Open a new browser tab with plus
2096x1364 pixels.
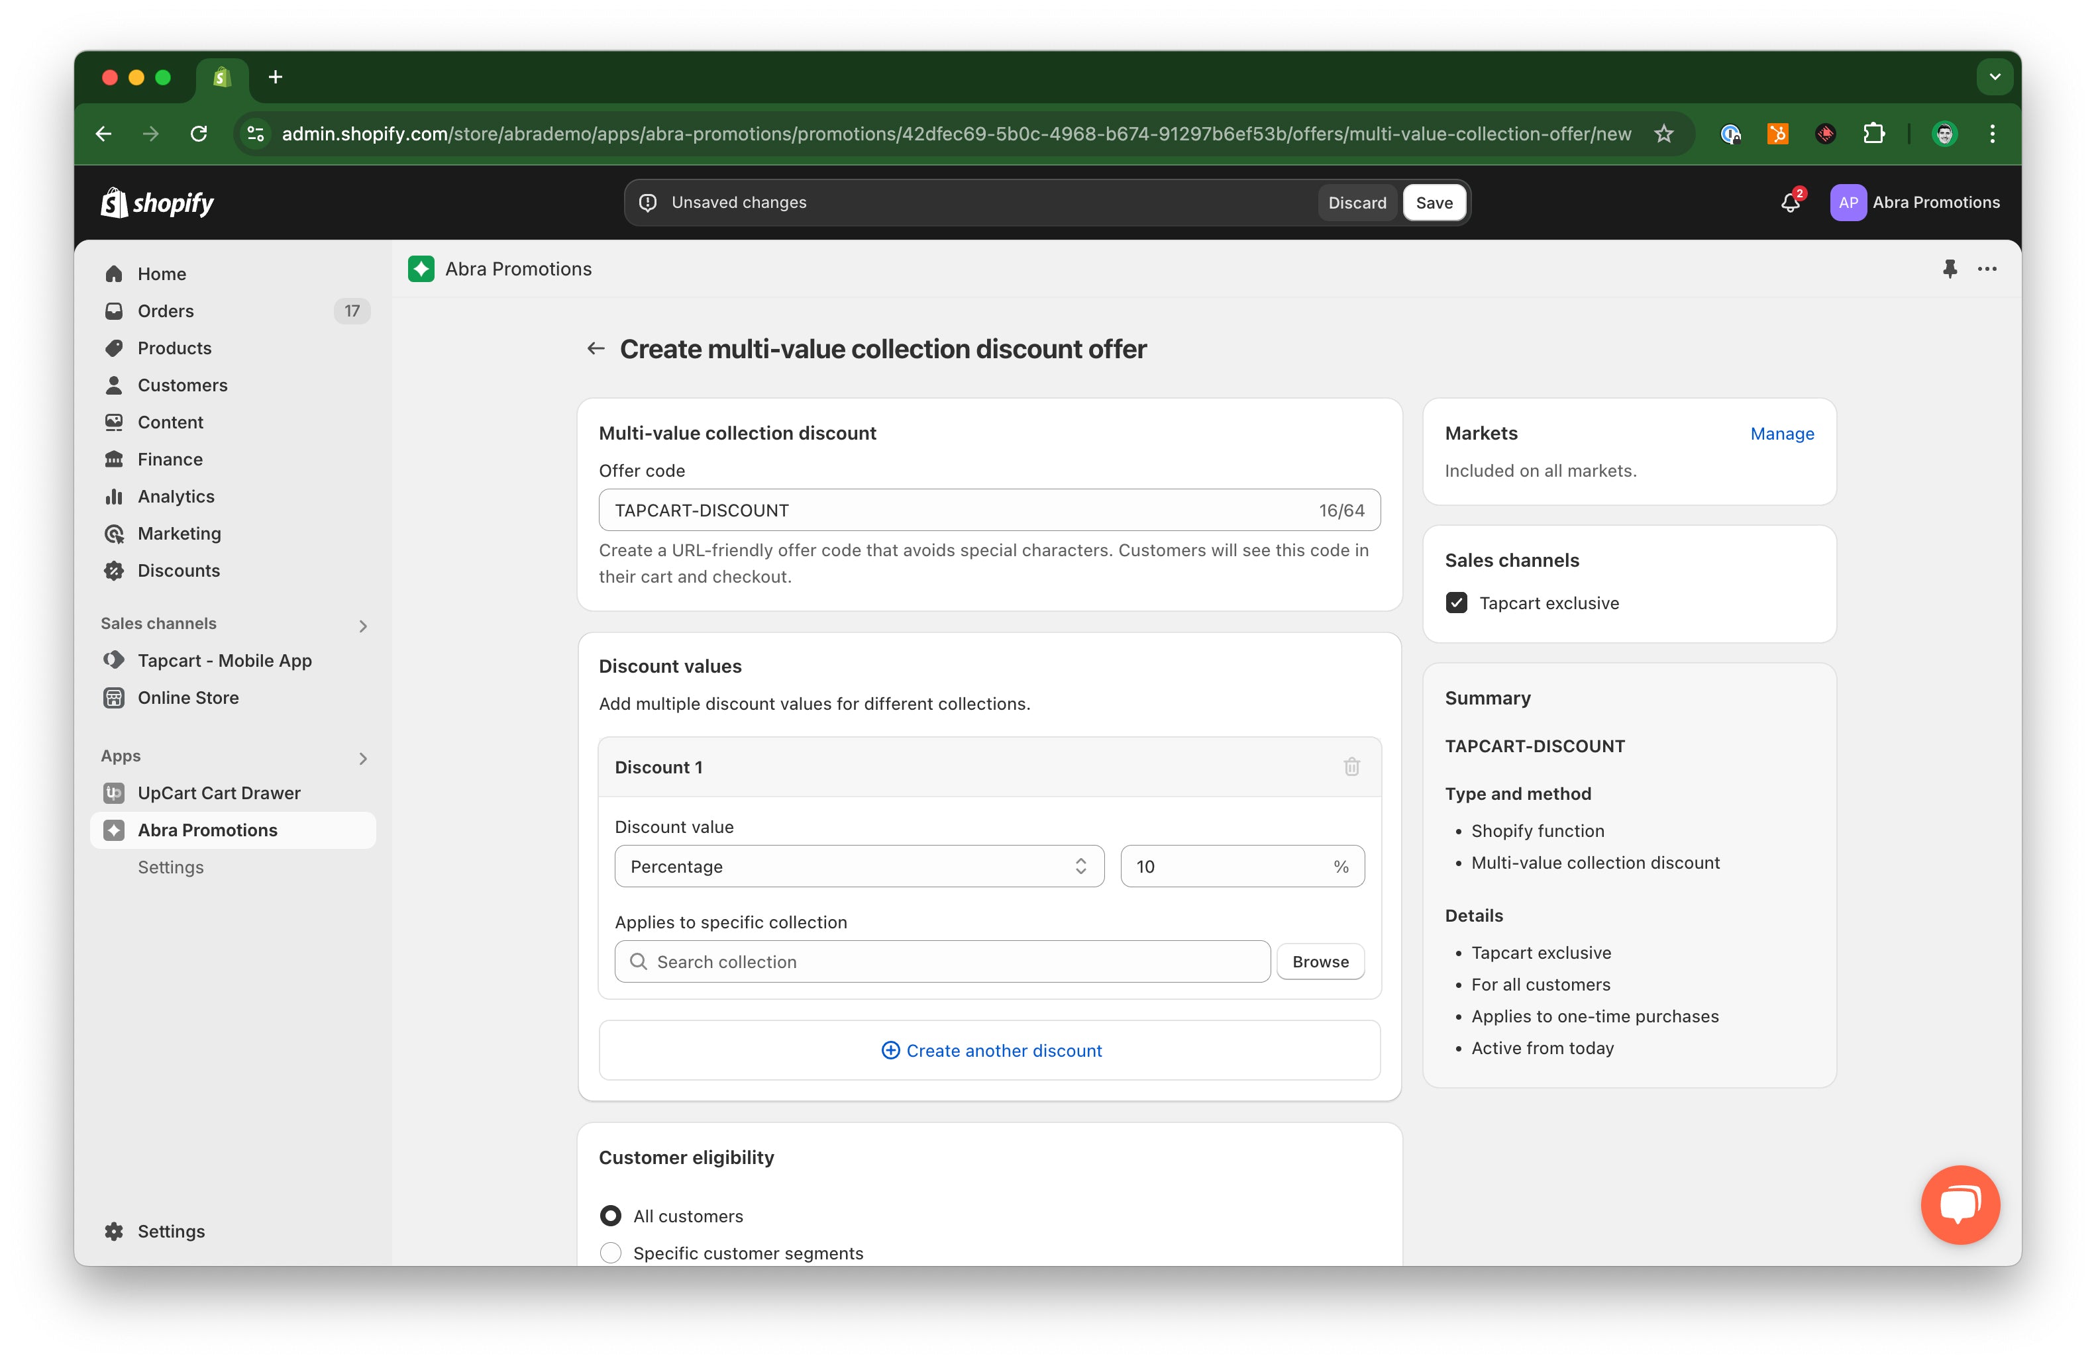(x=276, y=77)
